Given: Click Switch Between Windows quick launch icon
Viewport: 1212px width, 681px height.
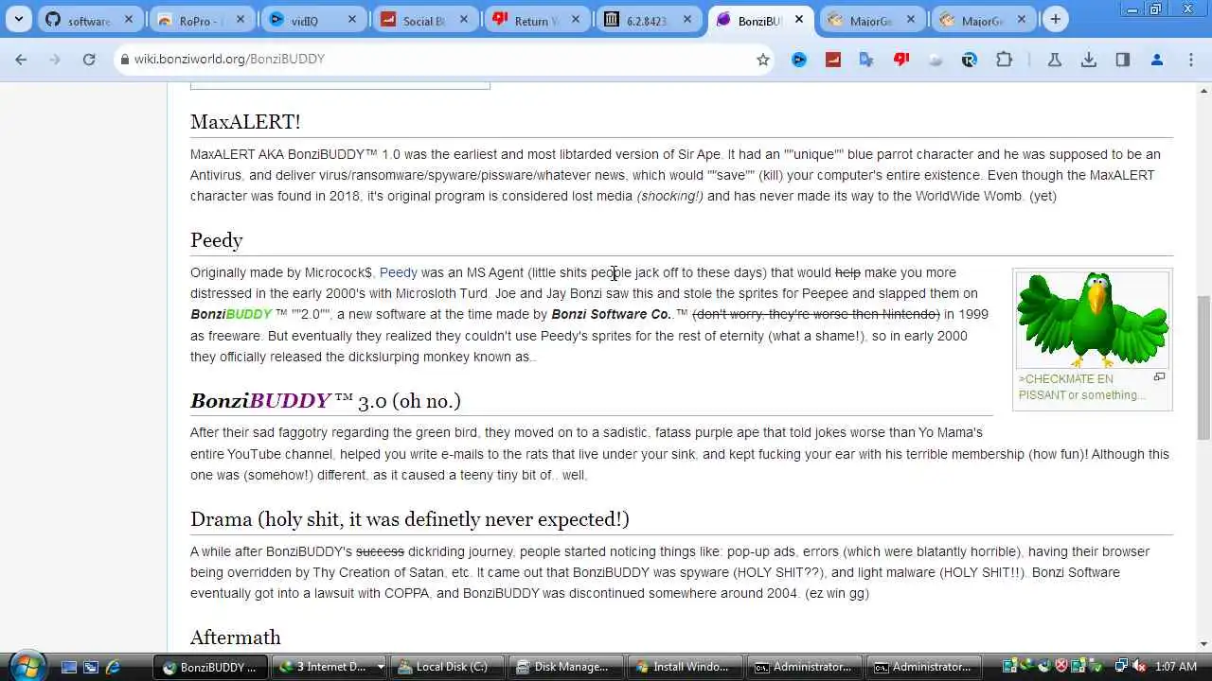Looking at the screenshot, I should [91, 667].
